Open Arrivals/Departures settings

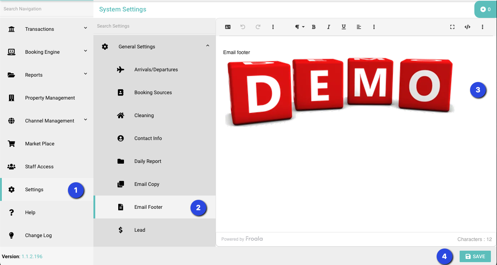pos(156,69)
